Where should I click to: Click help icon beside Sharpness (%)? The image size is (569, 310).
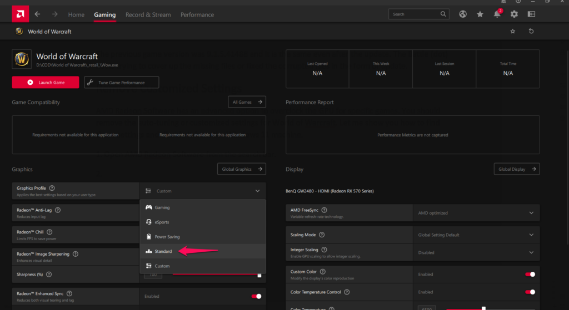pos(49,275)
